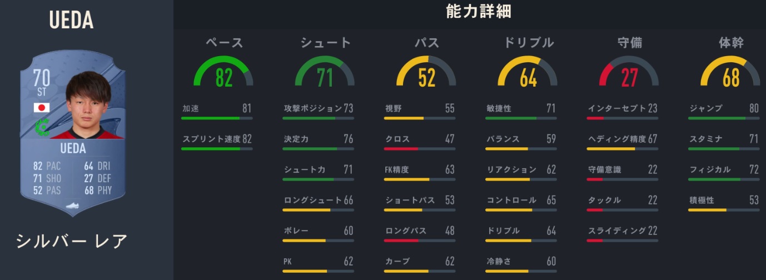Image resolution: width=766 pixels, height=280 pixels.
Task: Click the シルバー レア label below card
Action: click(x=72, y=241)
